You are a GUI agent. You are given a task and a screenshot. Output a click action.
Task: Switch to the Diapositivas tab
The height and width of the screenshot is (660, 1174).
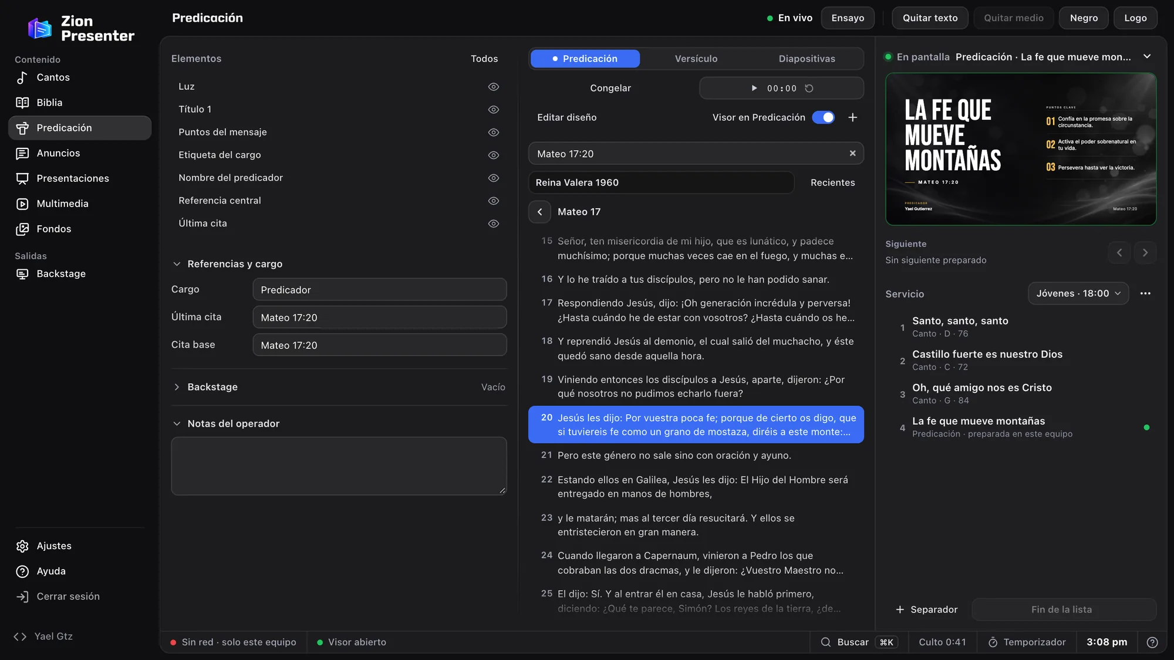point(807,59)
